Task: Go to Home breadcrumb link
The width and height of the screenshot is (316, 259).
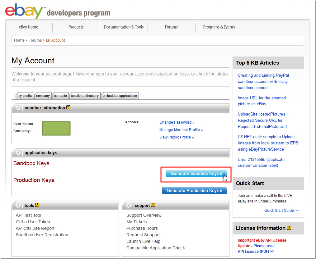Action: click(x=19, y=40)
